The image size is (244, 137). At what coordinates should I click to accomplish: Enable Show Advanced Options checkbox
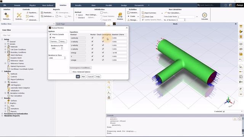click(x=71, y=72)
